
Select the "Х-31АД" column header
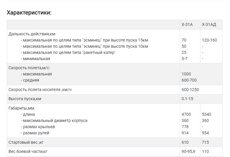(209, 24)
